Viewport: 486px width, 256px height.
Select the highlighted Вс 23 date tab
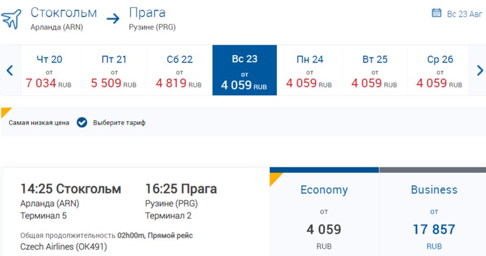click(245, 70)
